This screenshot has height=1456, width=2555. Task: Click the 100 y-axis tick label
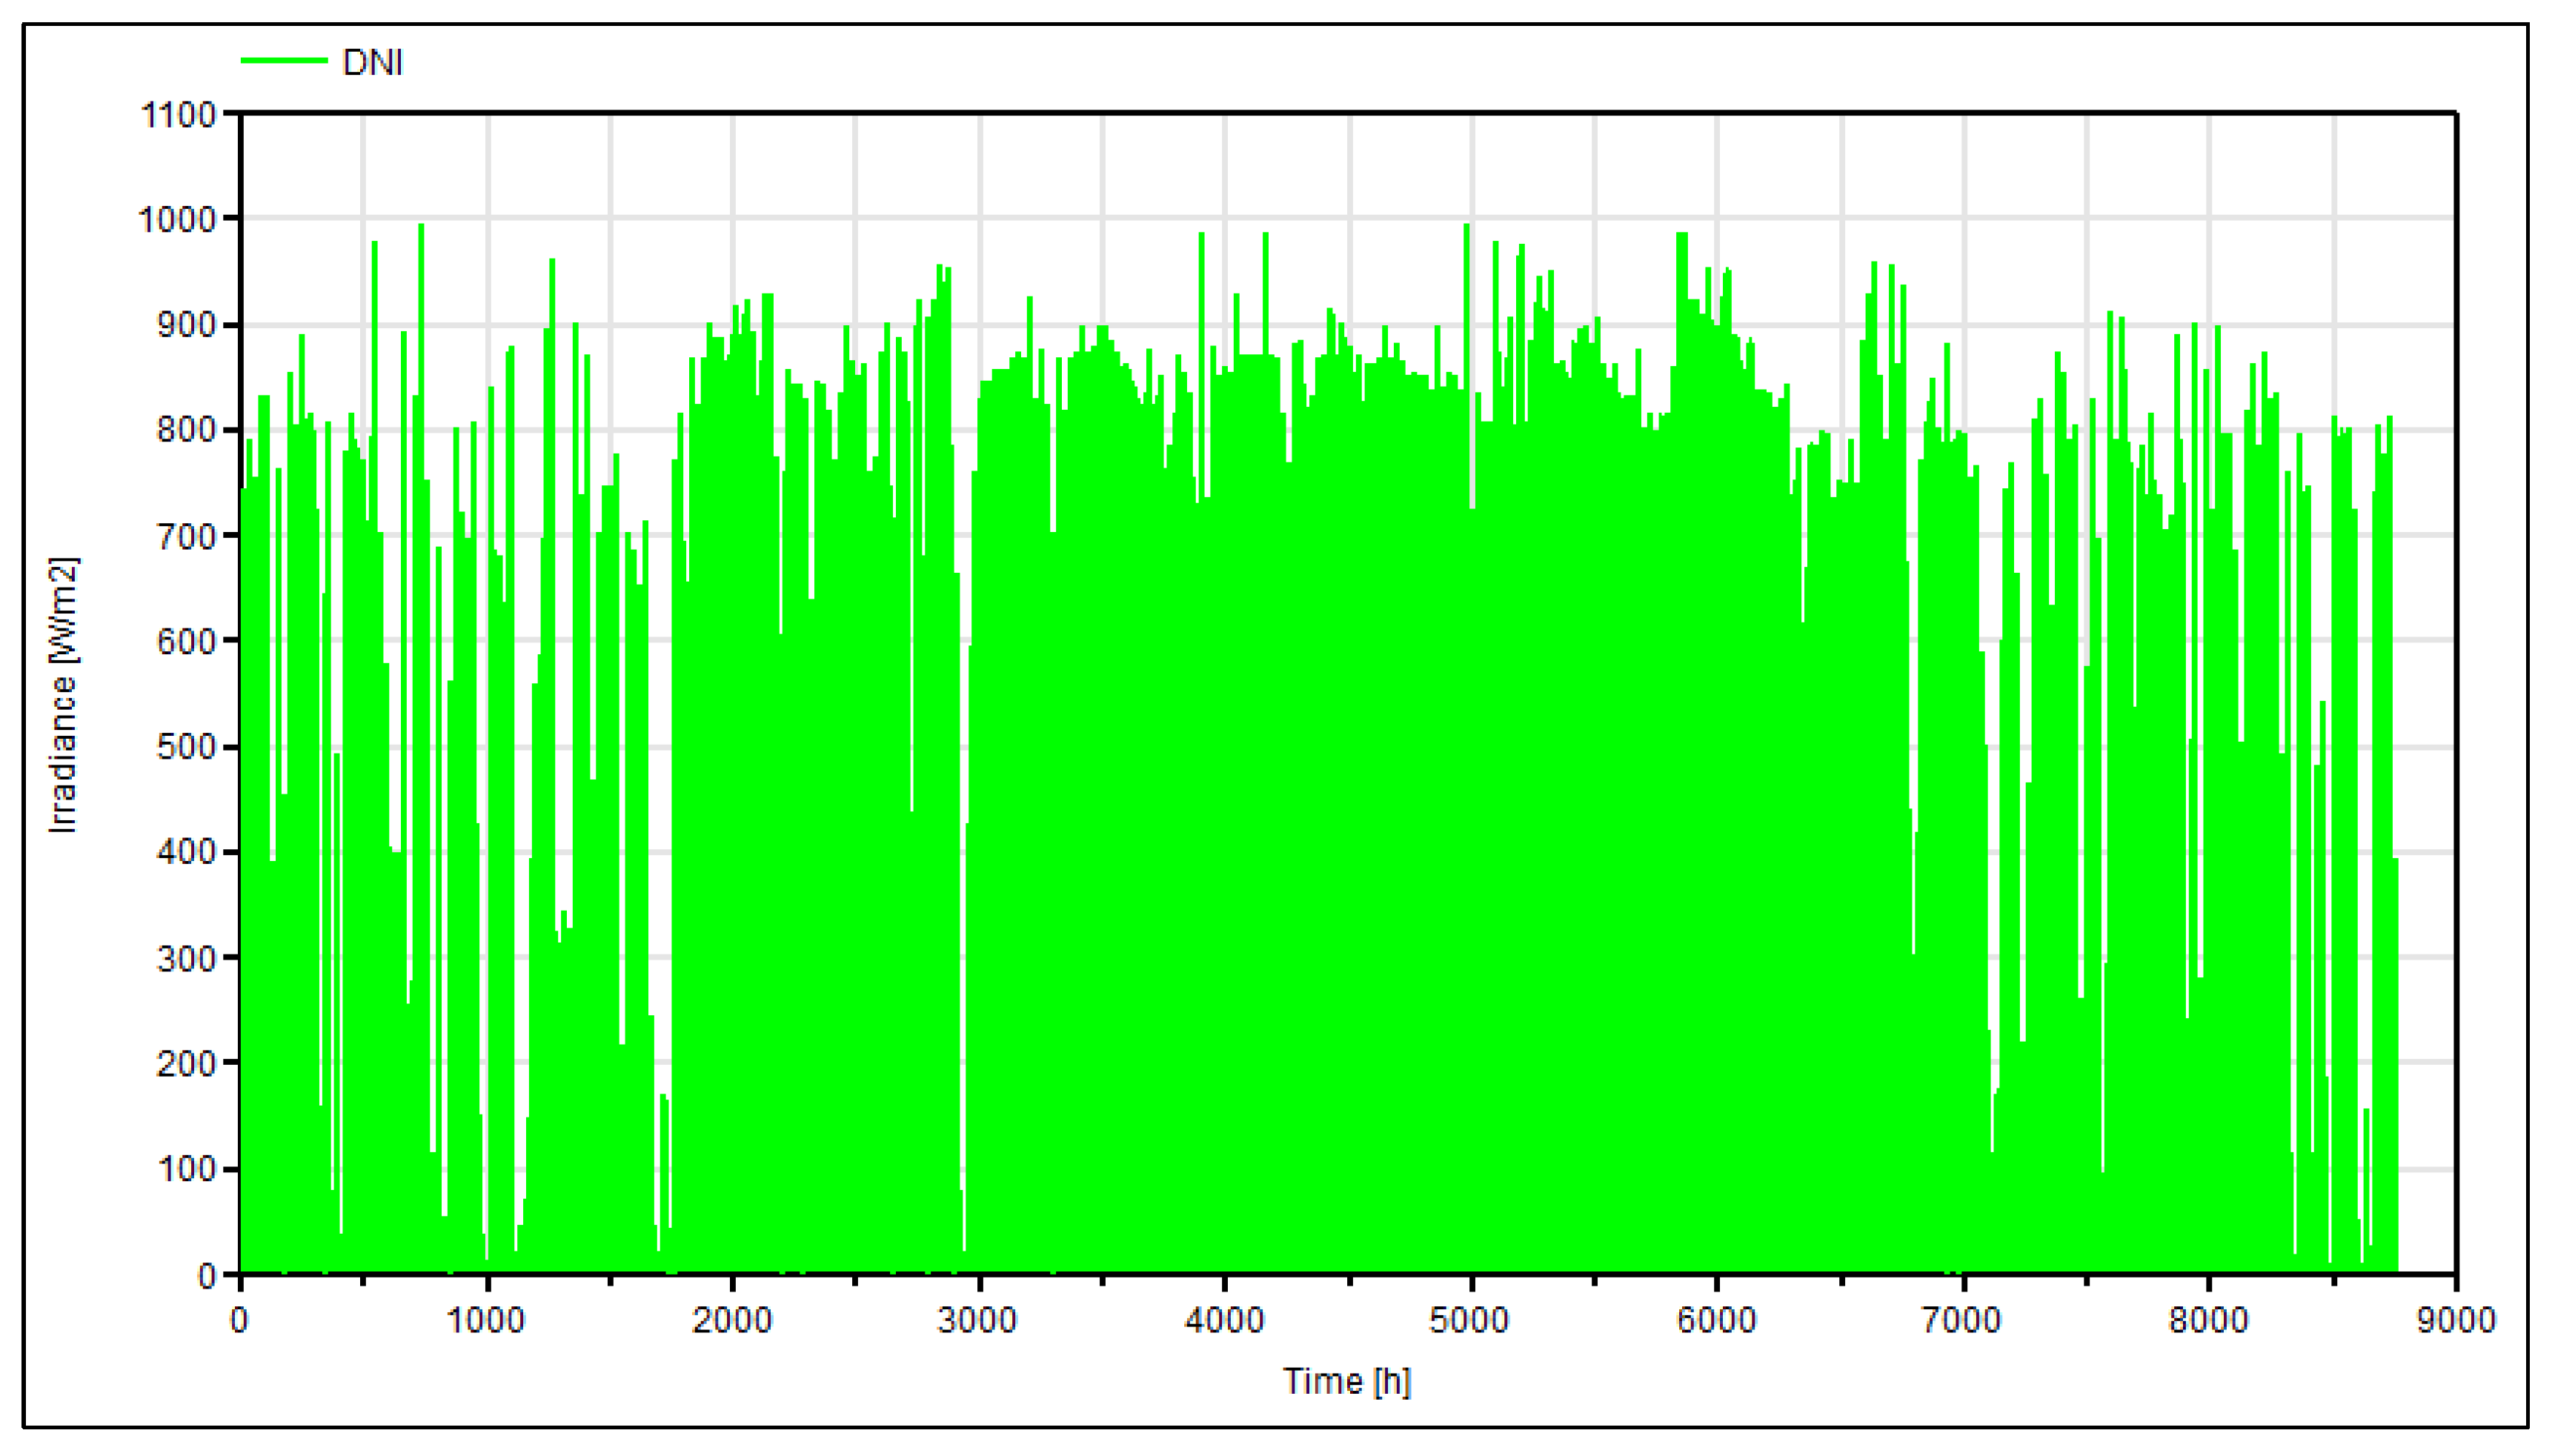[186, 1169]
